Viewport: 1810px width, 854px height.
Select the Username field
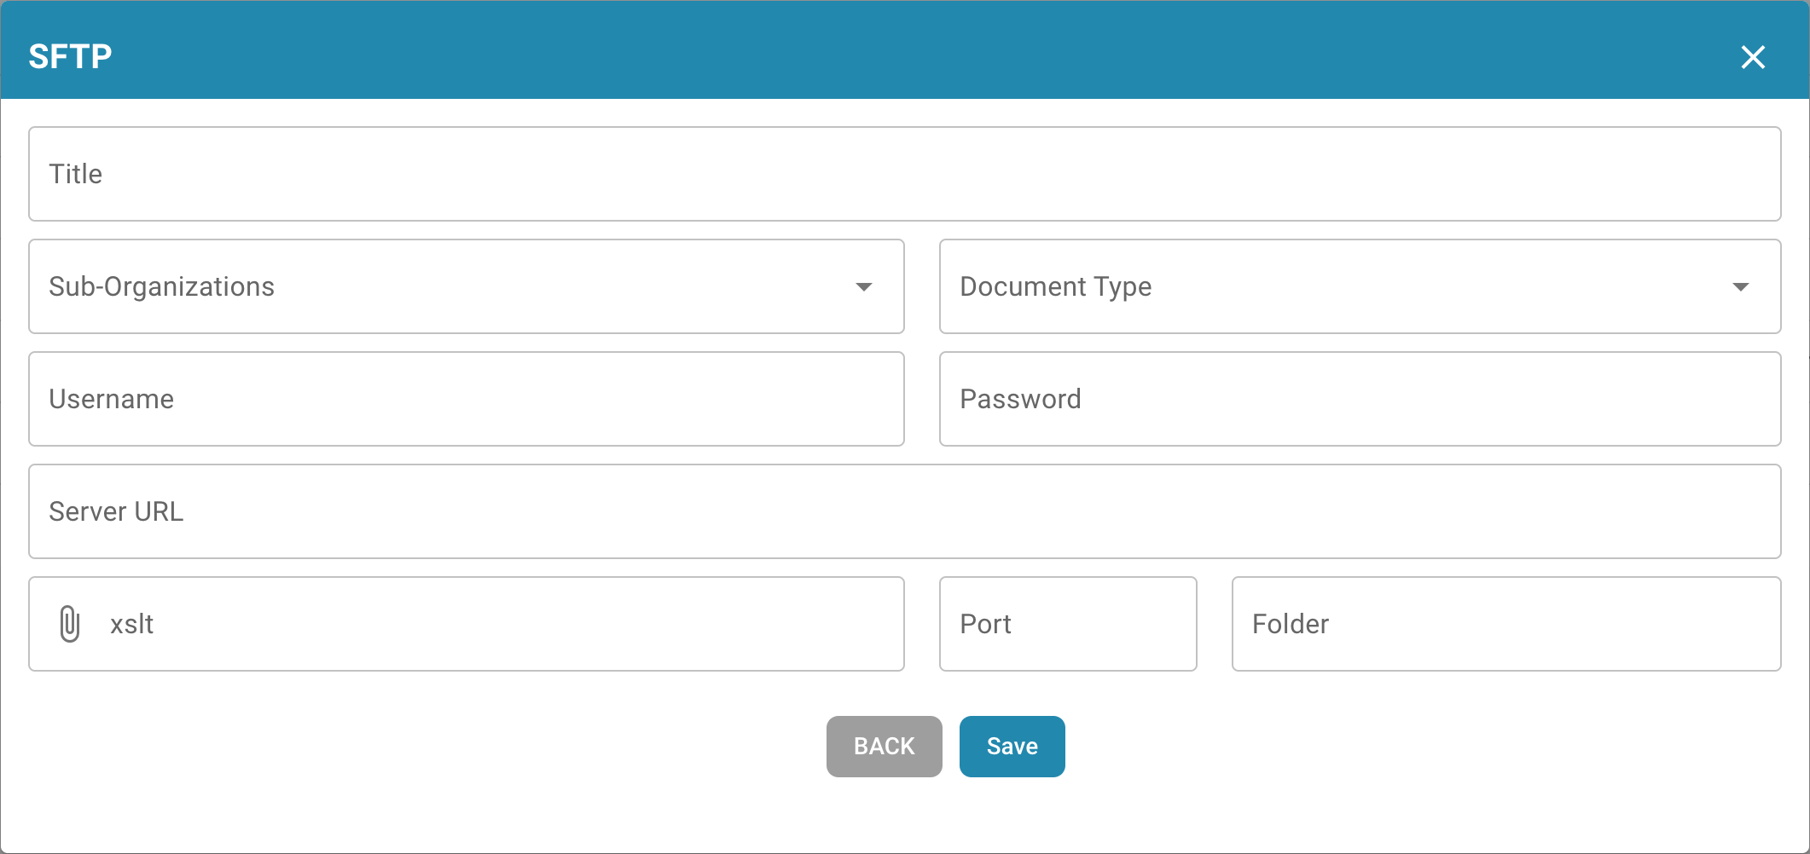coord(466,399)
